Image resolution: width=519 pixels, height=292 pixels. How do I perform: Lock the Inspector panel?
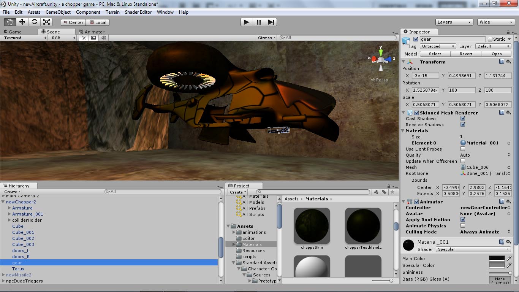[x=508, y=32]
